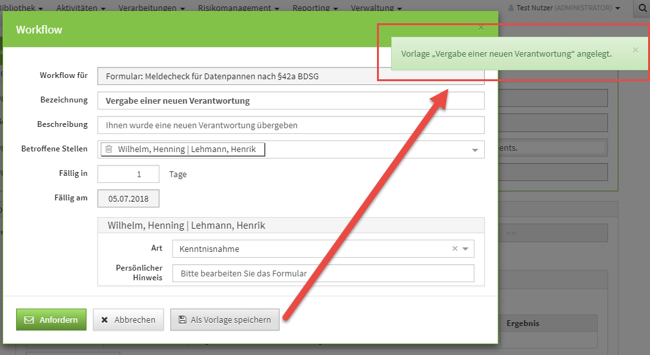Expand the Betroffene Stellen dropdown arrow
Image resolution: width=650 pixels, height=355 pixels.
[x=475, y=149]
